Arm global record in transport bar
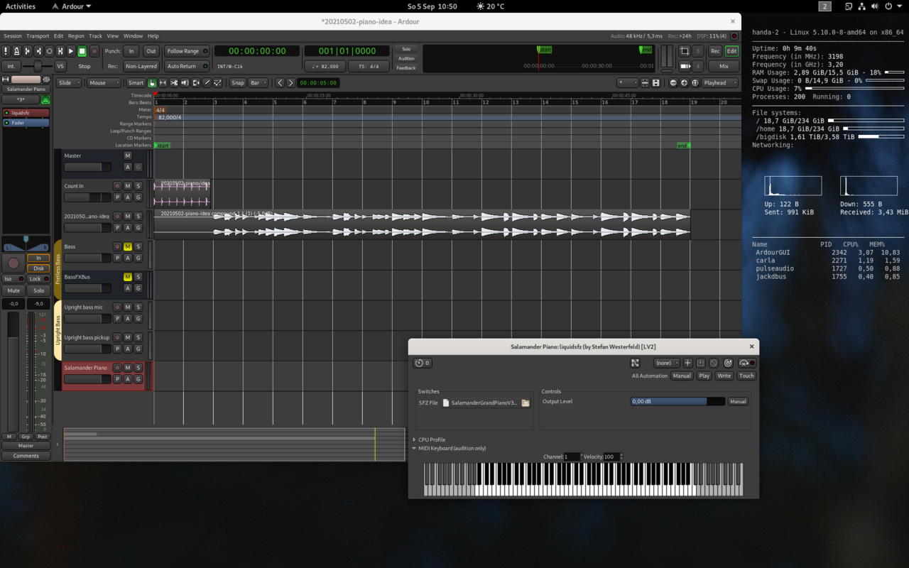 pos(94,51)
